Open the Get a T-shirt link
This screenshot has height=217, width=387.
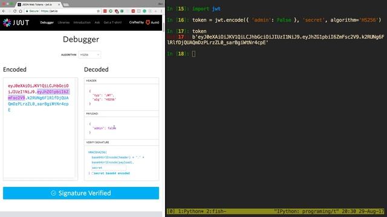pyautogui.click(x=112, y=22)
